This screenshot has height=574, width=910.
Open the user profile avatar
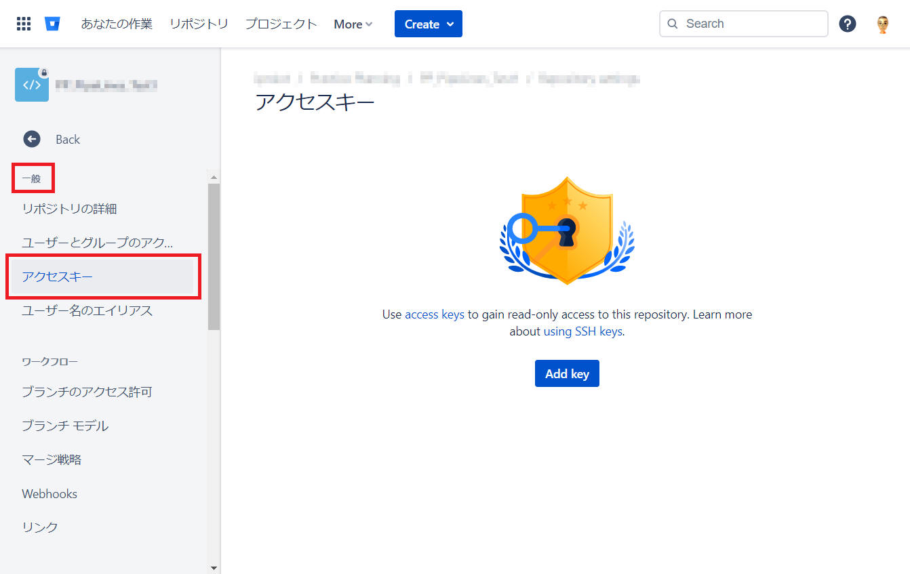click(x=882, y=24)
